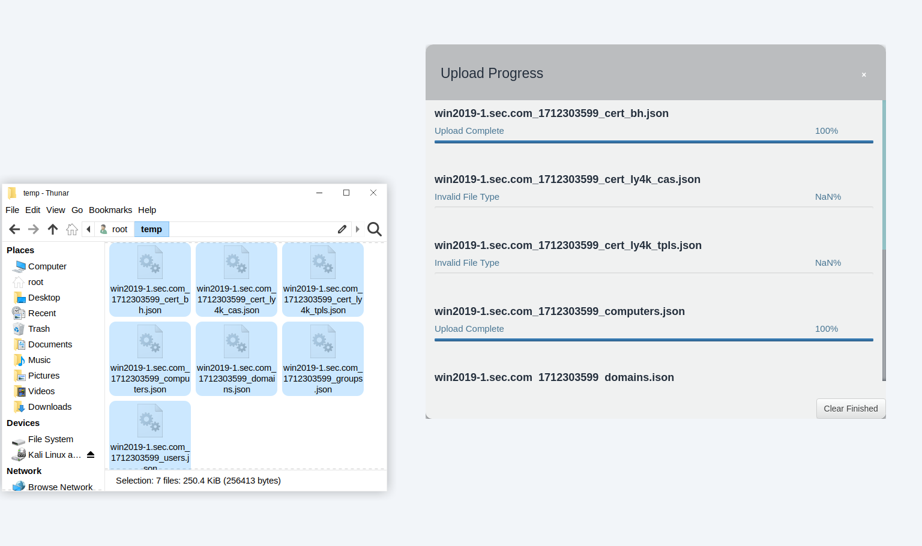Select the cert_bh.json file icon
Image resolution: width=922 pixels, height=546 pixels.
(150, 263)
